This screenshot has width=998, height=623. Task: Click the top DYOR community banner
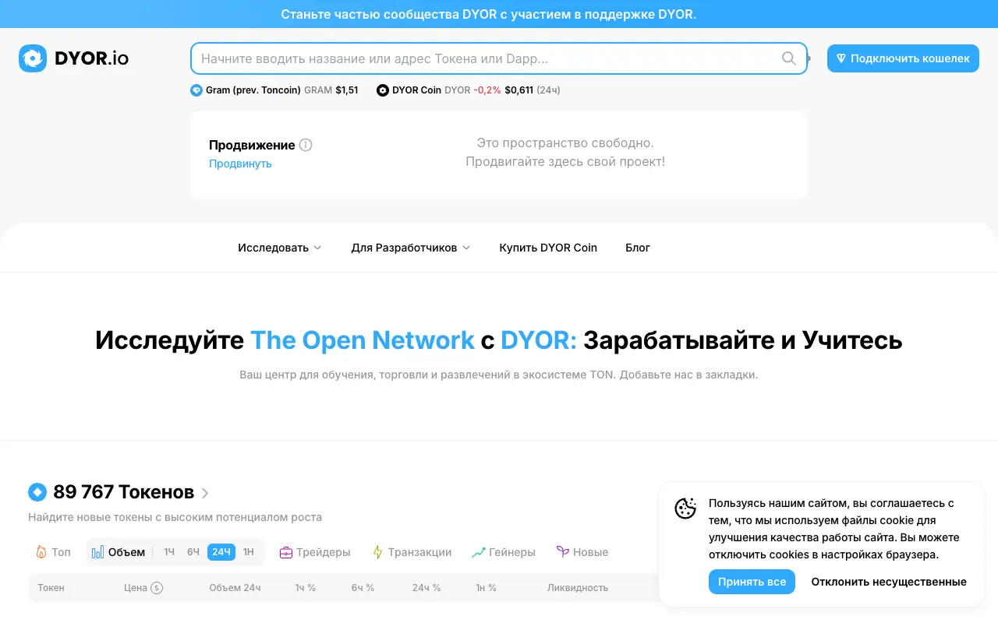pos(499,14)
